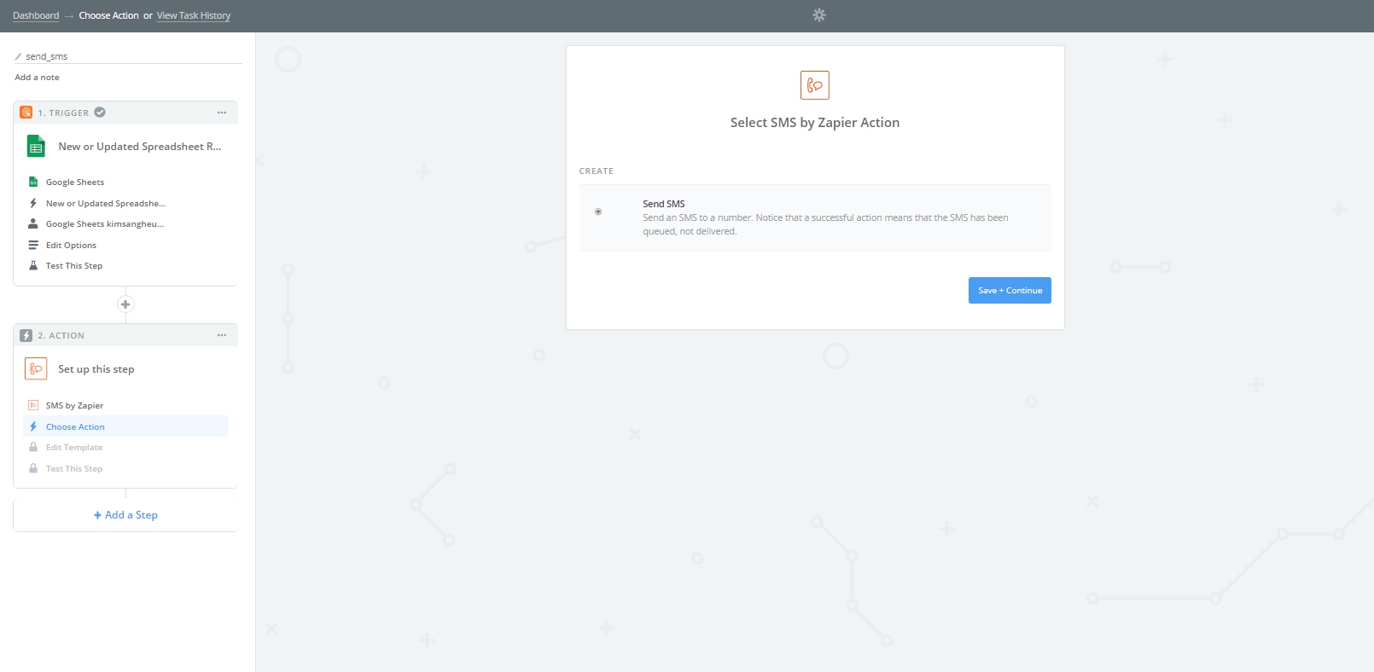
Task: Select the Send SMS radio button
Action: [598, 211]
